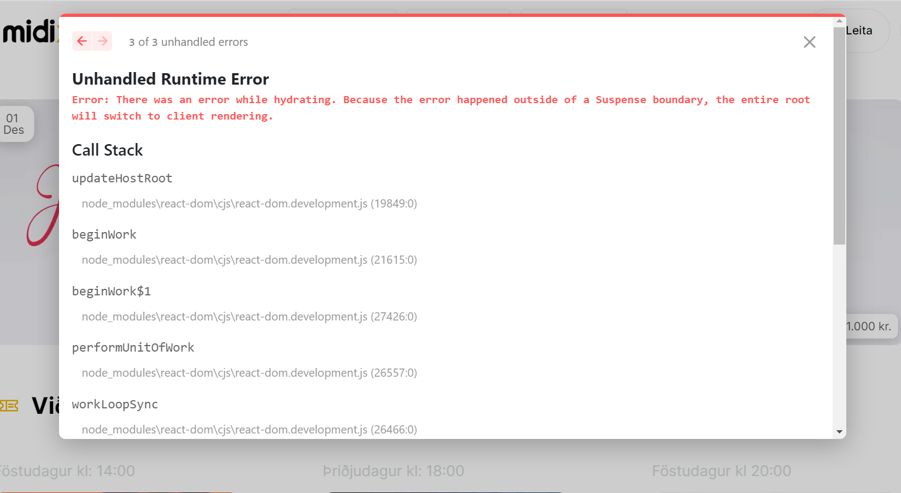
Task: Open react-dom.development.js at line 21615
Action: 249,260
